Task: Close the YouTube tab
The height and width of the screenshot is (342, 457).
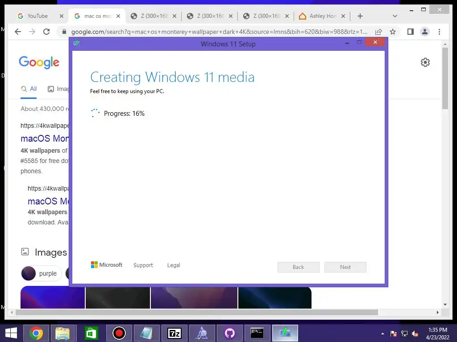Action: pos(62,16)
